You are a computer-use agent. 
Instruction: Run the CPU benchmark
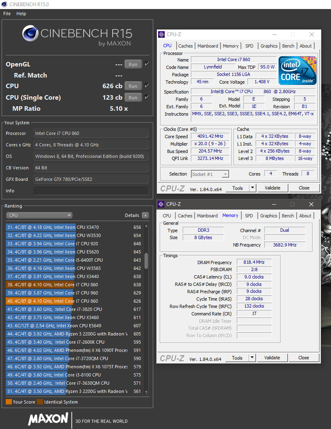click(133, 86)
